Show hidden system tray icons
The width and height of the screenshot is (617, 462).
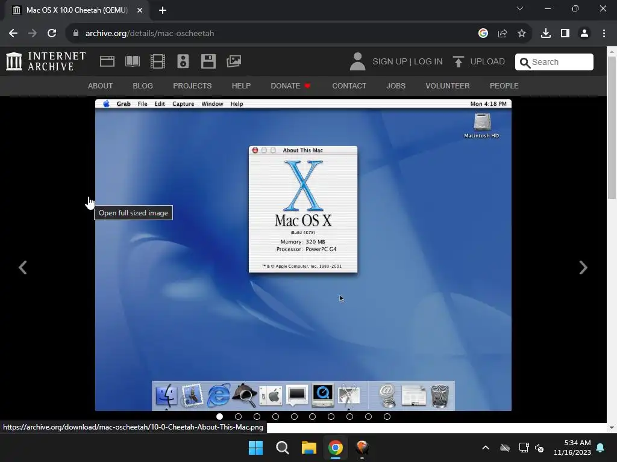coord(486,448)
